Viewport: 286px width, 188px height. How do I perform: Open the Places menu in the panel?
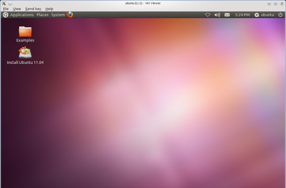point(42,15)
